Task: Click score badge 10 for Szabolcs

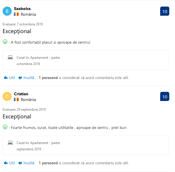Action: 165,11
